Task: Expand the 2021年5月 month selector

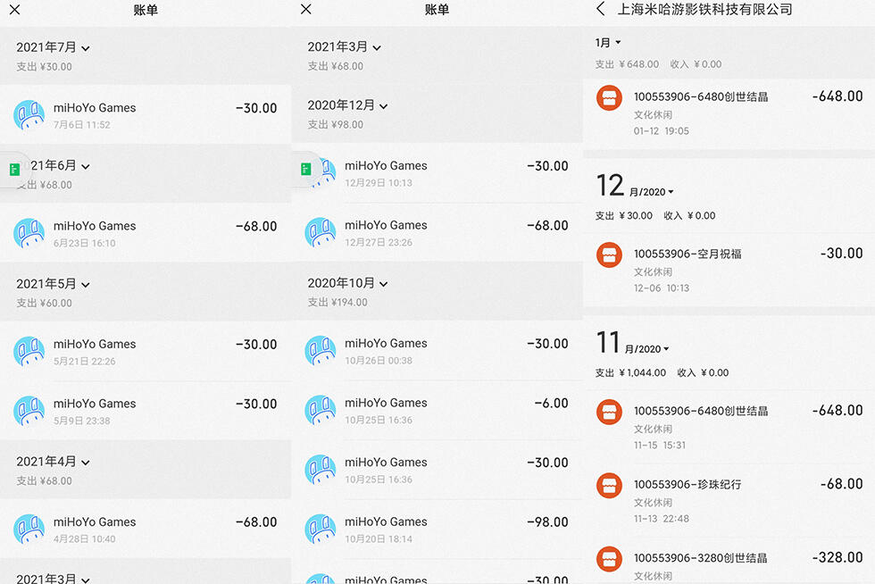Action: pos(53,284)
